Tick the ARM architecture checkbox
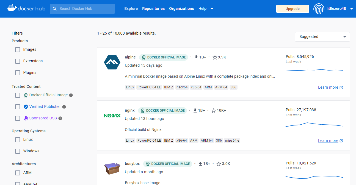The height and width of the screenshot is (185, 356). click(x=18, y=173)
